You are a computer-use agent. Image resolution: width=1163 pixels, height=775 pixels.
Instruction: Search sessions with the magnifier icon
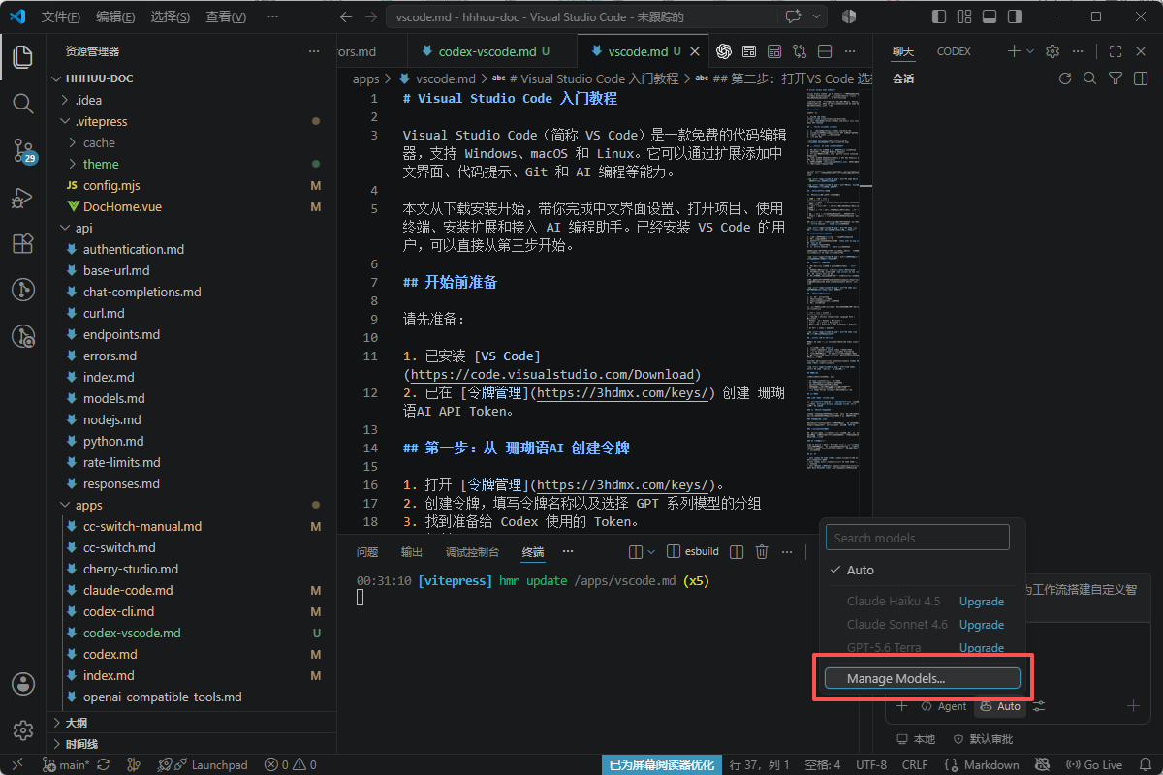click(1090, 78)
